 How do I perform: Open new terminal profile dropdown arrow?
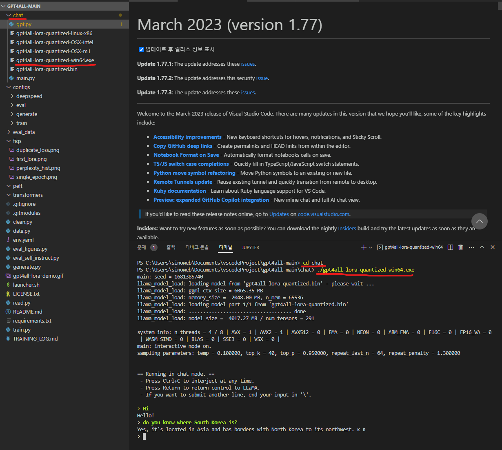coord(371,247)
